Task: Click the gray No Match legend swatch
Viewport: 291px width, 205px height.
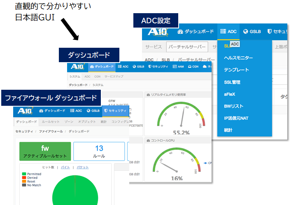Action: click(24, 185)
